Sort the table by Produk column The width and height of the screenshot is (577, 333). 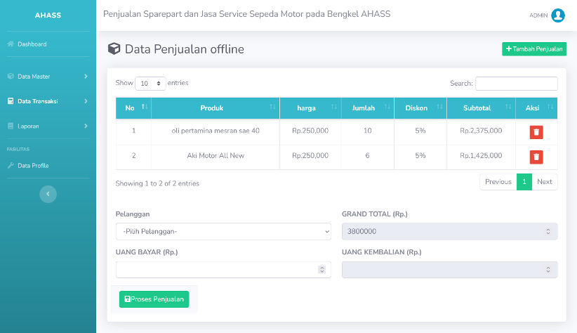pyautogui.click(x=215, y=108)
